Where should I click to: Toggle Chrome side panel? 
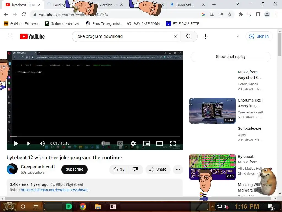coord(258,14)
